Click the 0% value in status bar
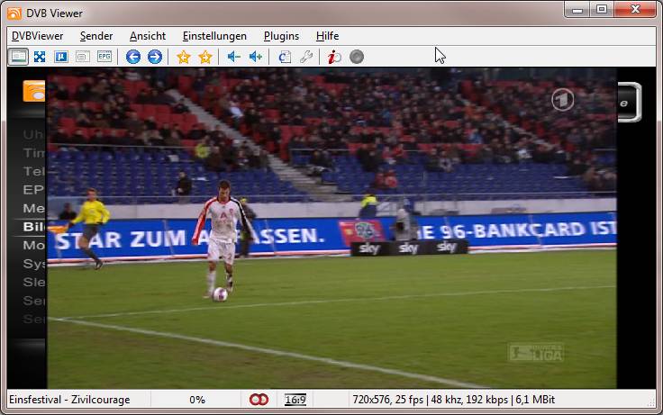This screenshot has height=415, width=663. click(x=197, y=400)
